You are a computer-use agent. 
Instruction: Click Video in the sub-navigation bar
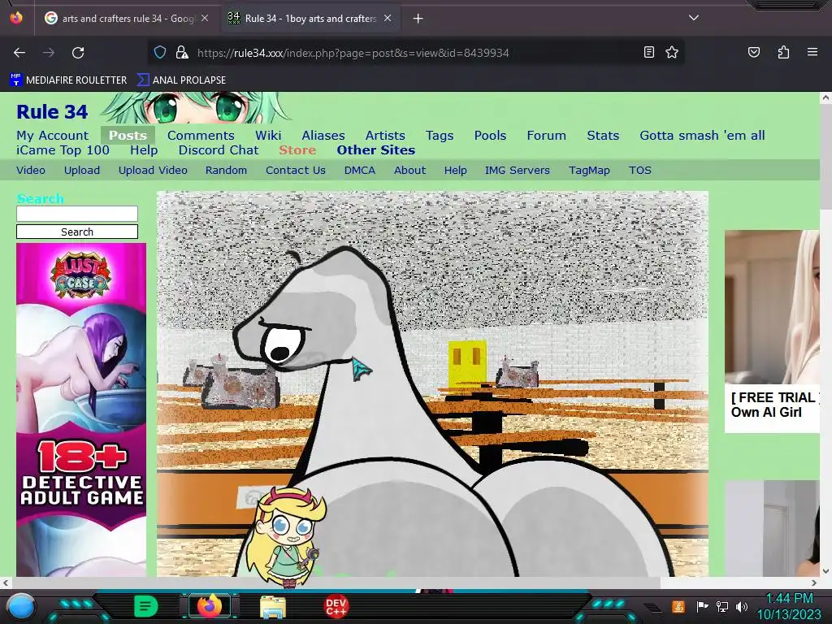31,171
